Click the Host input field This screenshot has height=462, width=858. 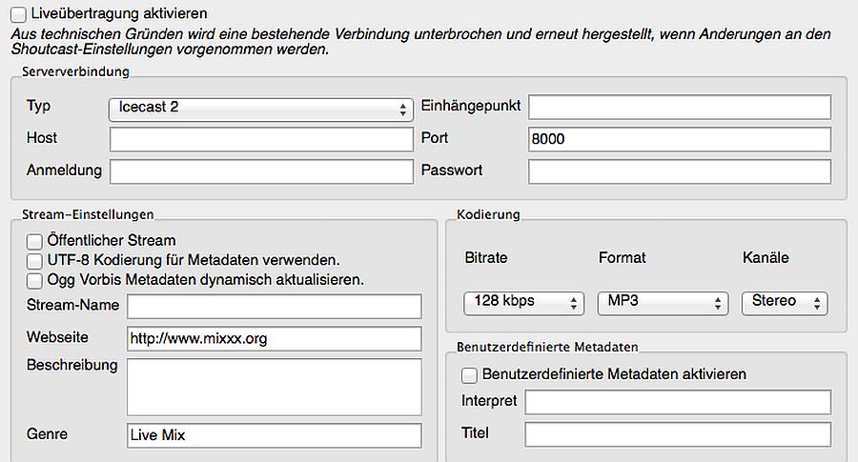pyautogui.click(x=260, y=139)
